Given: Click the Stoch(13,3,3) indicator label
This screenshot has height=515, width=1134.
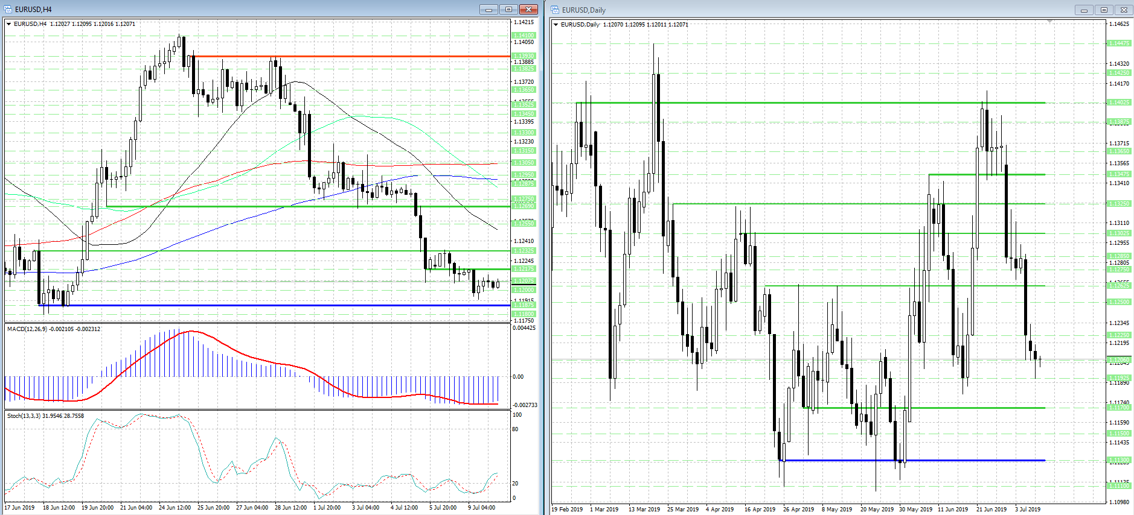Looking at the screenshot, I should click(x=46, y=416).
